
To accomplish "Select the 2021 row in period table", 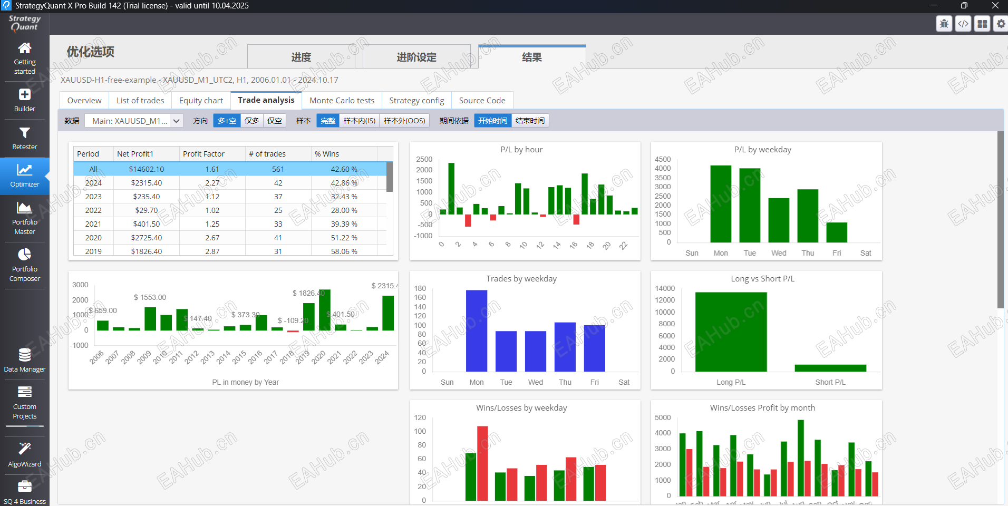I will click(x=230, y=224).
